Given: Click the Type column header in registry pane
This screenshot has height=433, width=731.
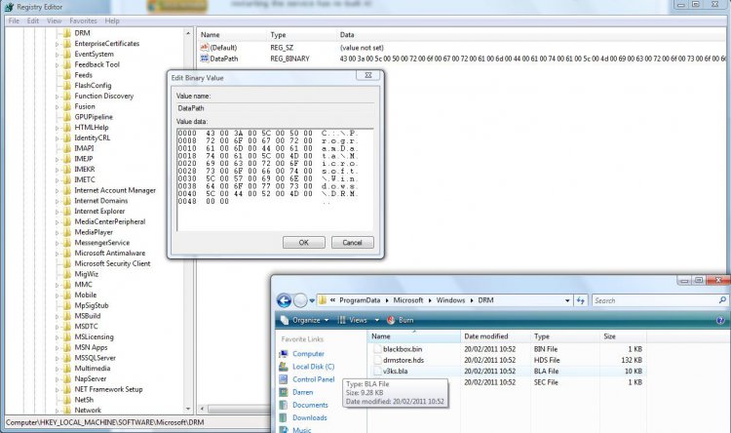Looking at the screenshot, I should 301,34.
